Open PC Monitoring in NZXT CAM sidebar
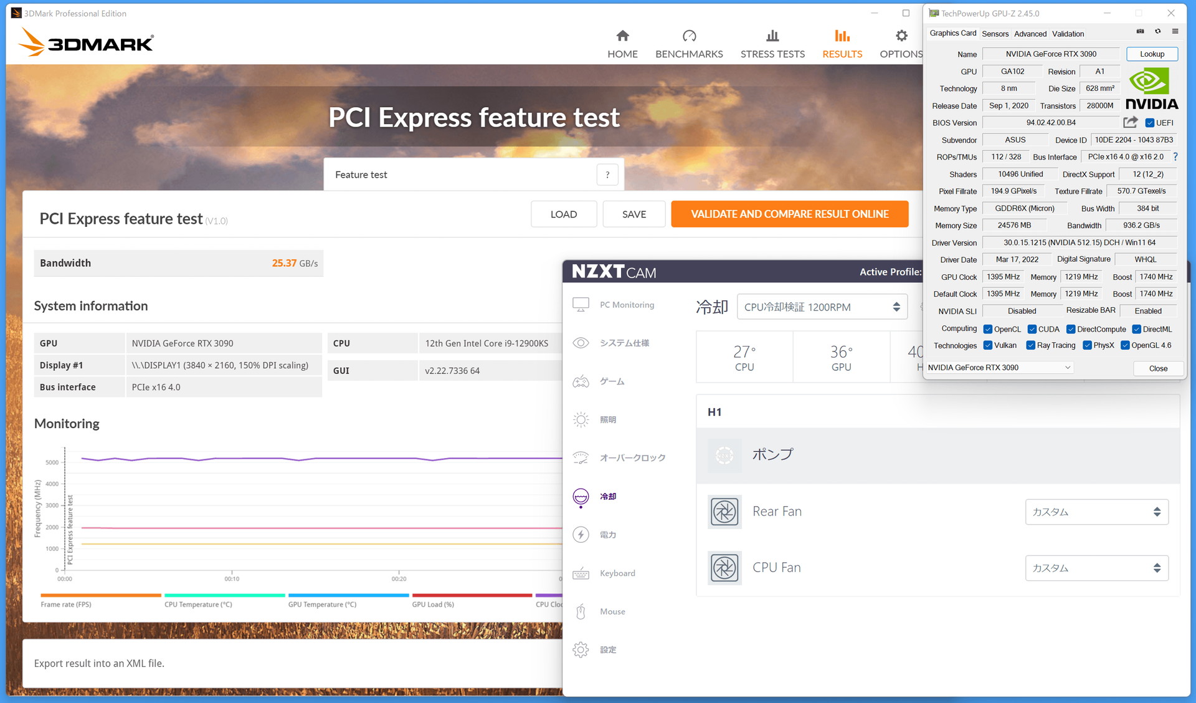The width and height of the screenshot is (1196, 703). [x=627, y=305]
